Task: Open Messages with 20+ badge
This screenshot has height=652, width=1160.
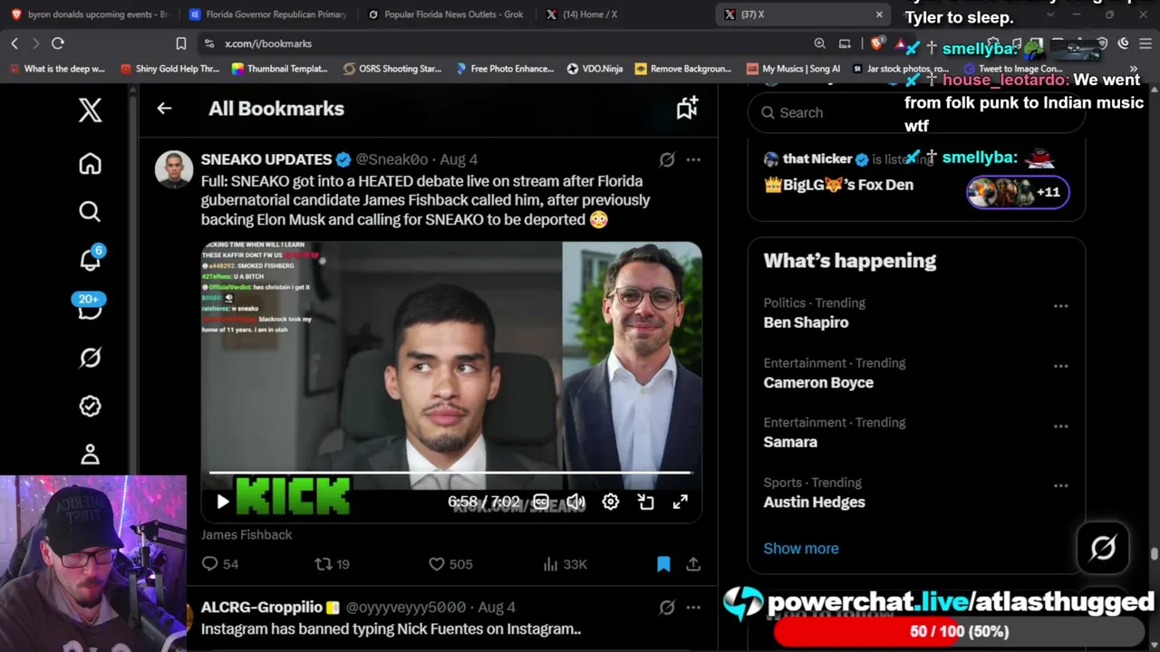Action: tap(89, 307)
